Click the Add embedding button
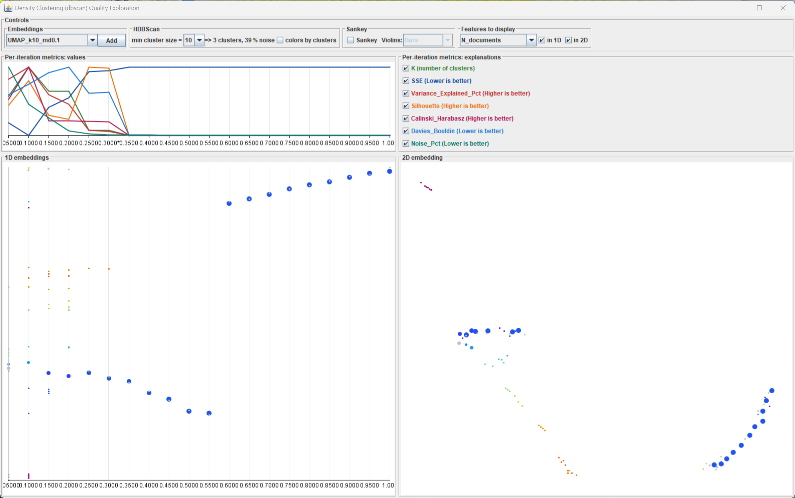The width and height of the screenshot is (795, 498). click(x=112, y=40)
